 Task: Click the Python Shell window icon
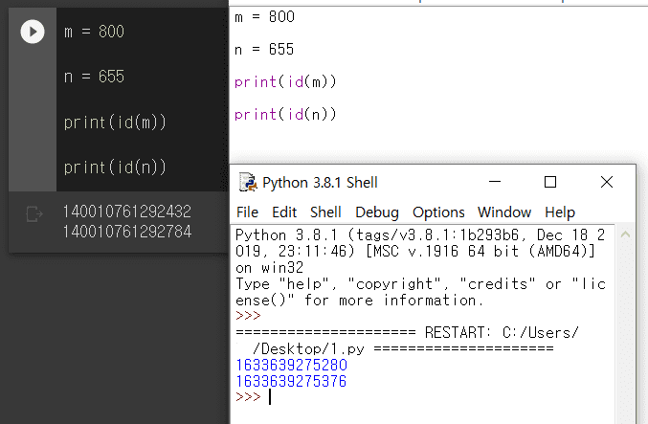click(248, 182)
